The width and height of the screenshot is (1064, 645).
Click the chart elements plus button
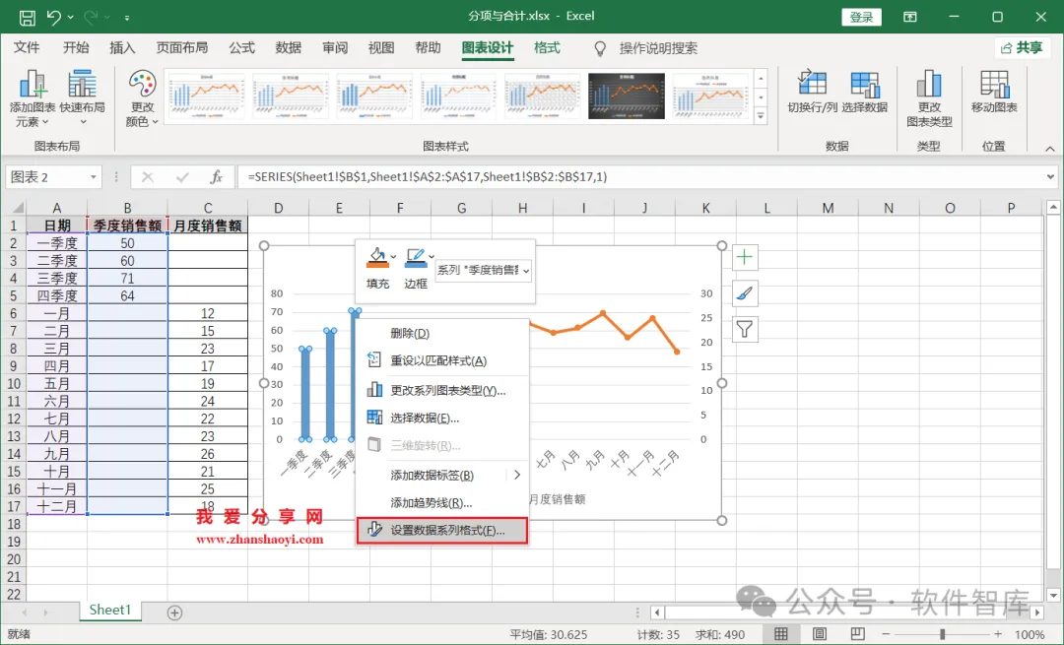[x=745, y=257]
